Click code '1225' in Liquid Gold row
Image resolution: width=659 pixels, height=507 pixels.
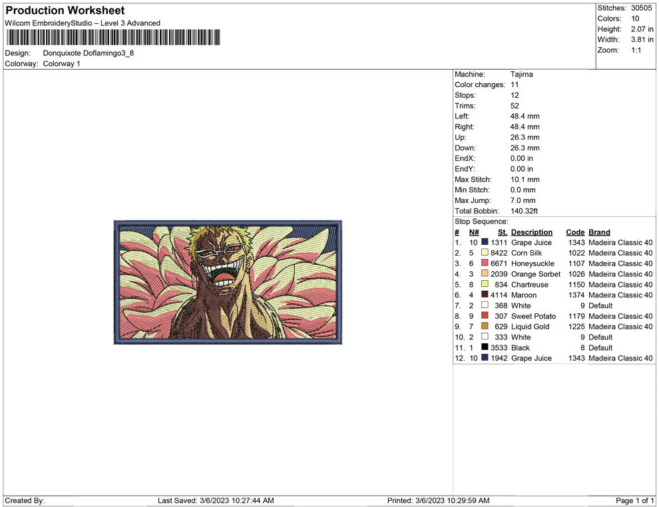(576, 327)
